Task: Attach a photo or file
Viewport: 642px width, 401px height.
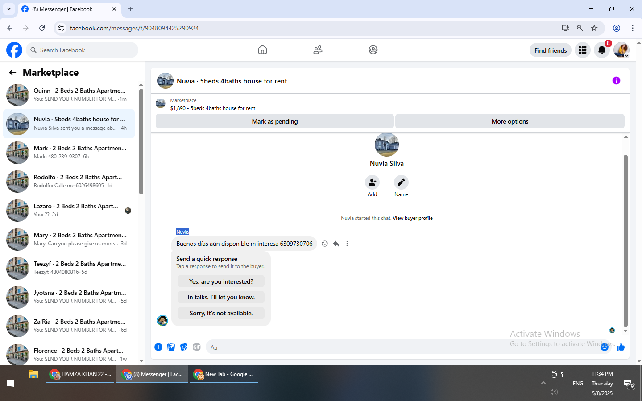Action: tap(171, 347)
